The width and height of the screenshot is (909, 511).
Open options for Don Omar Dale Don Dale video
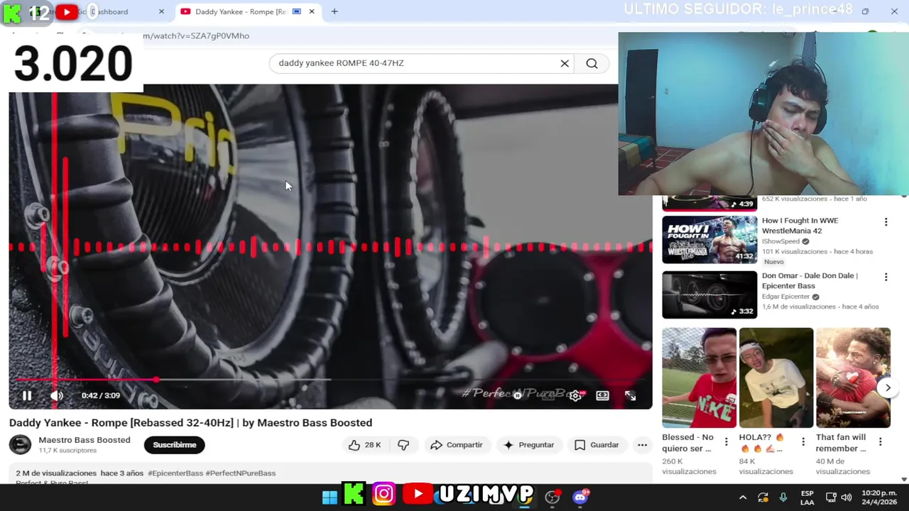tap(886, 278)
